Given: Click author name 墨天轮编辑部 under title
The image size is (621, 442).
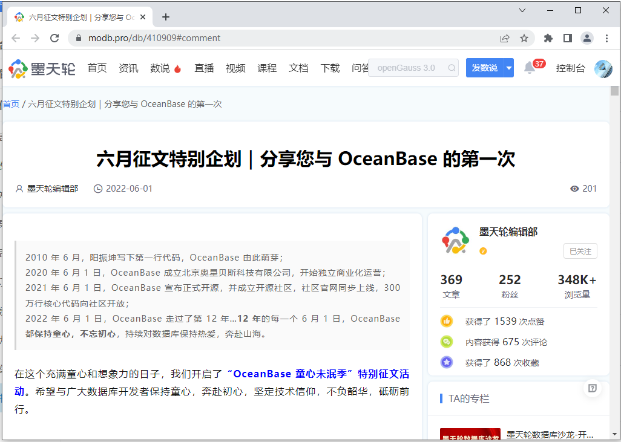Looking at the screenshot, I should 52,189.
